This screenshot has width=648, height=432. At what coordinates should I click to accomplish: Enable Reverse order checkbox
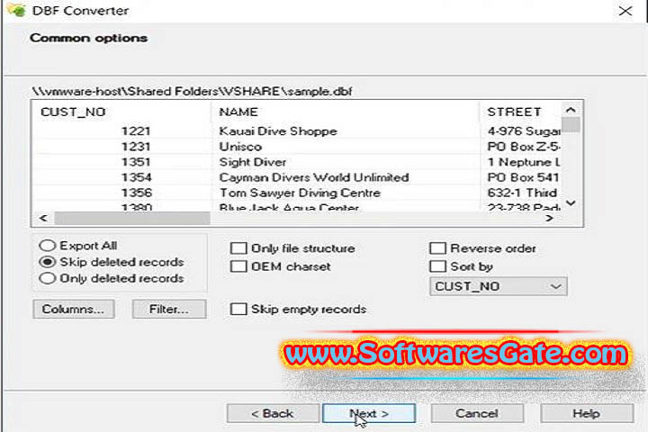tap(437, 248)
